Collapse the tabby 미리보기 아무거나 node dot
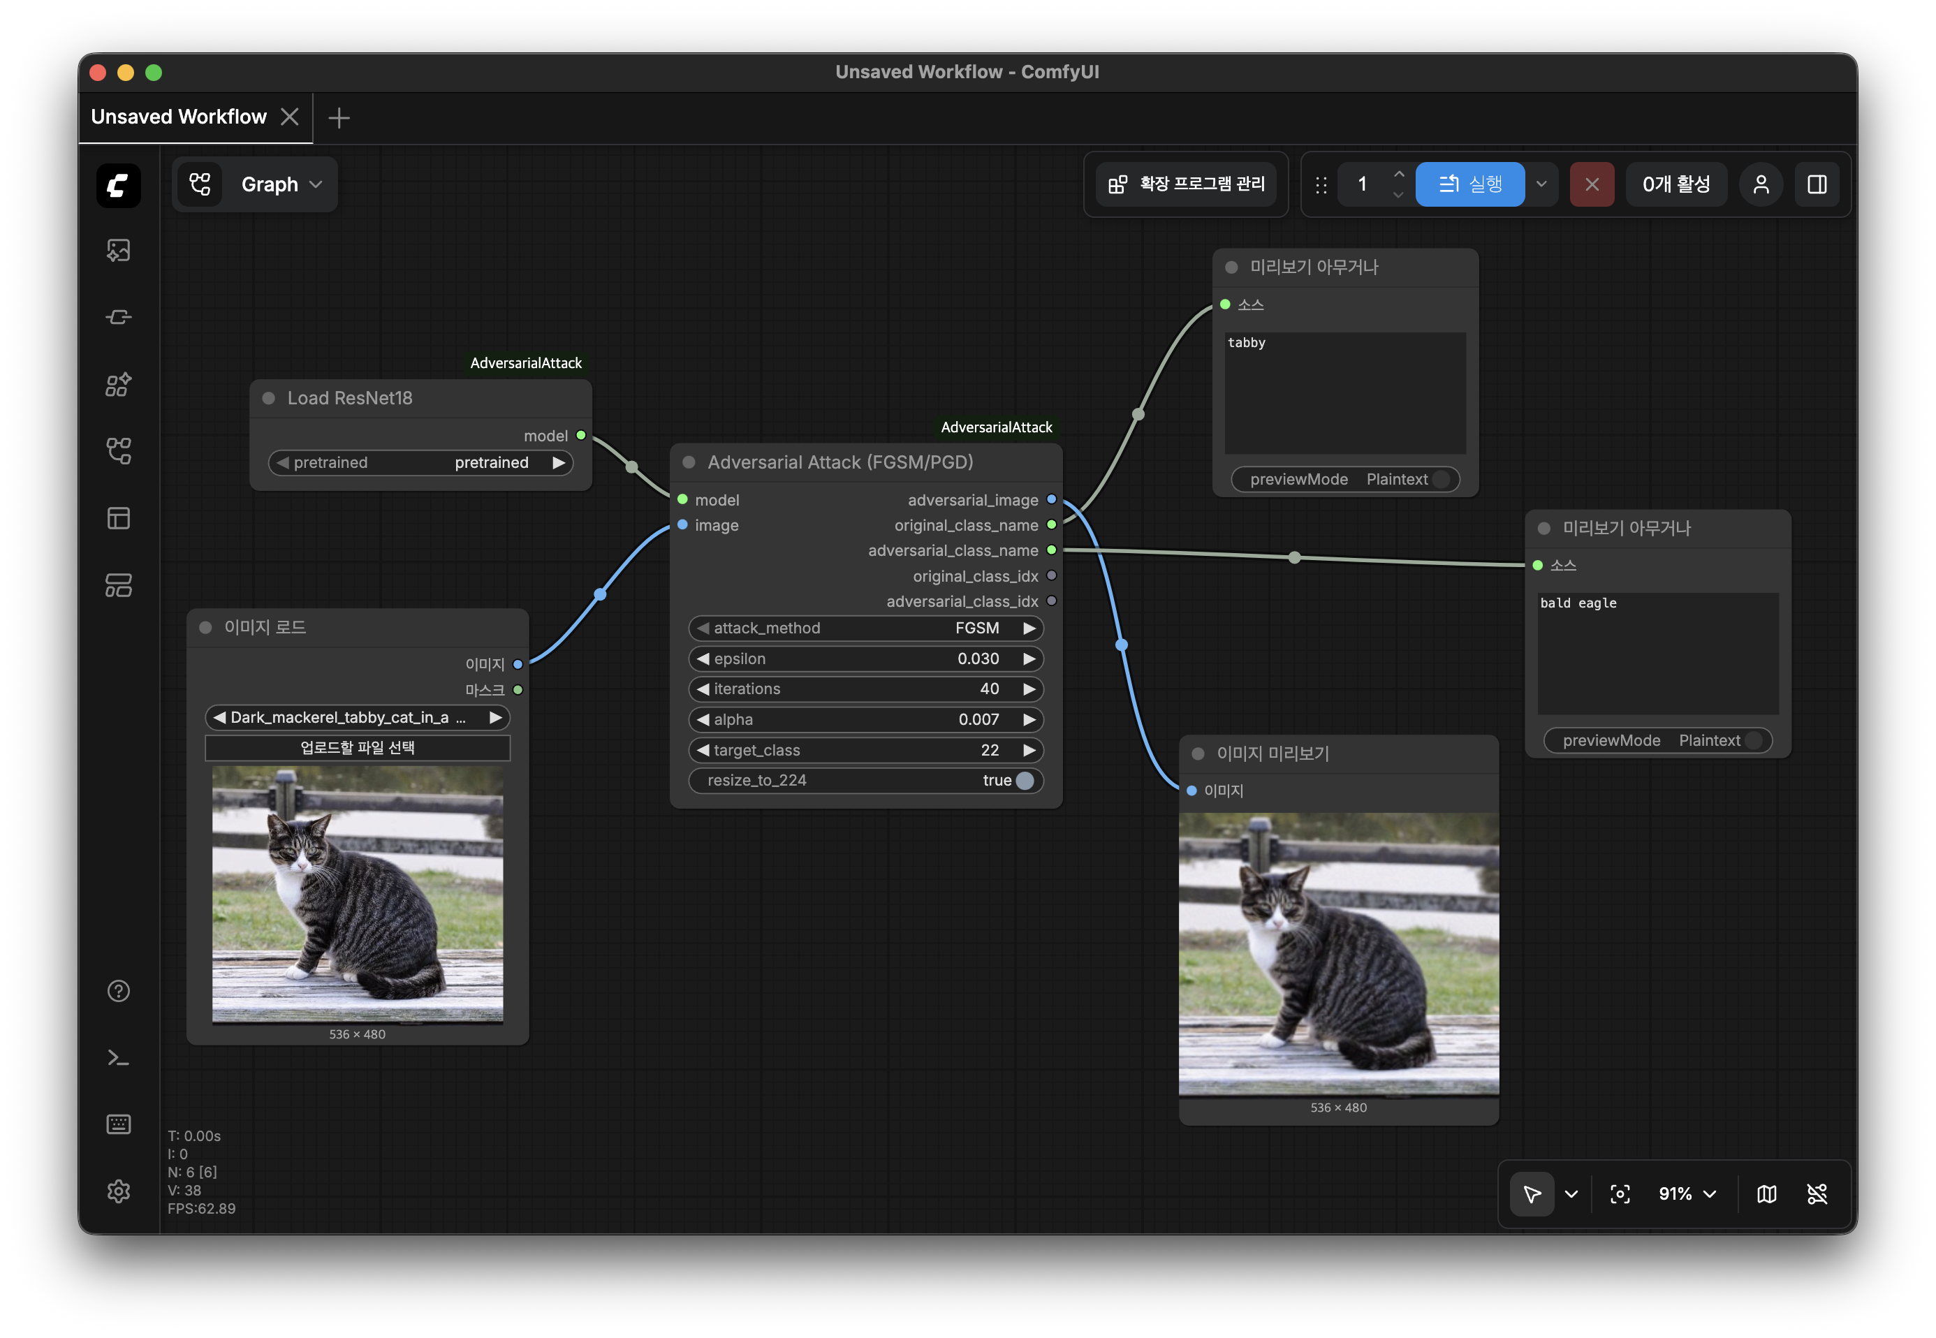The width and height of the screenshot is (1936, 1338). point(1231,267)
